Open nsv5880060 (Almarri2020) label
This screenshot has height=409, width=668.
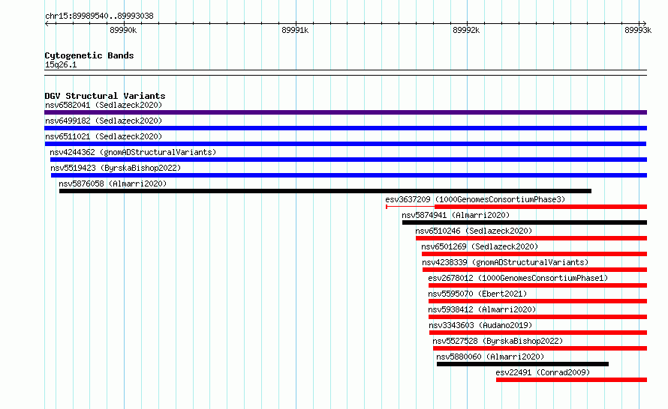[x=490, y=357]
